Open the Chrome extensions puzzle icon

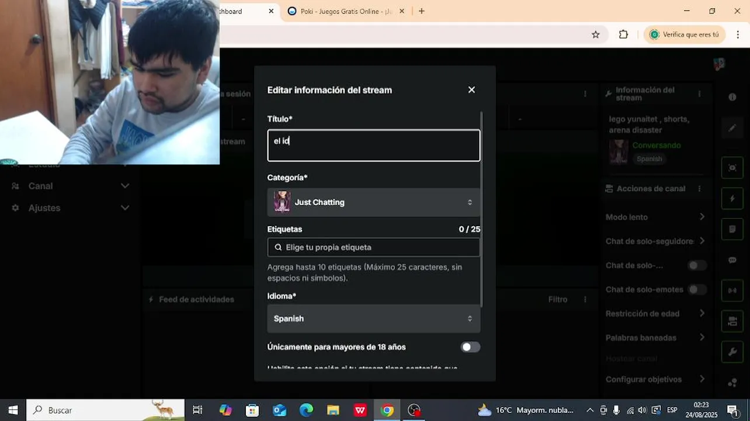tap(623, 34)
